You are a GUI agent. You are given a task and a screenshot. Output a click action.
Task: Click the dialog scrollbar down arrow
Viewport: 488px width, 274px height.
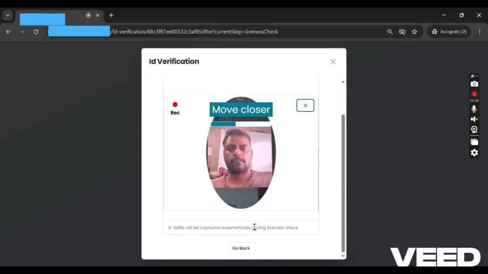coord(343,256)
